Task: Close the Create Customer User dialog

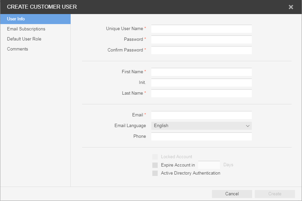Action: [291, 7]
